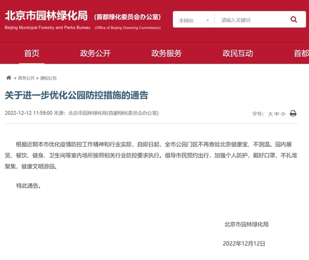Click the signature 北京市园林绿化局 below article
Viewport: 309px width, 260px height.
(x=246, y=224)
